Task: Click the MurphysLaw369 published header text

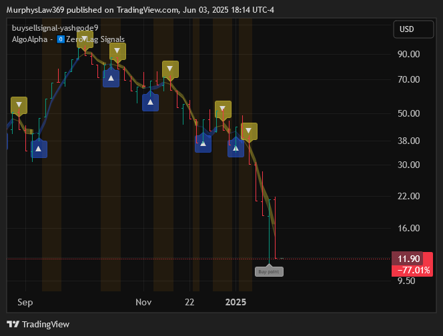Action: tap(140, 10)
